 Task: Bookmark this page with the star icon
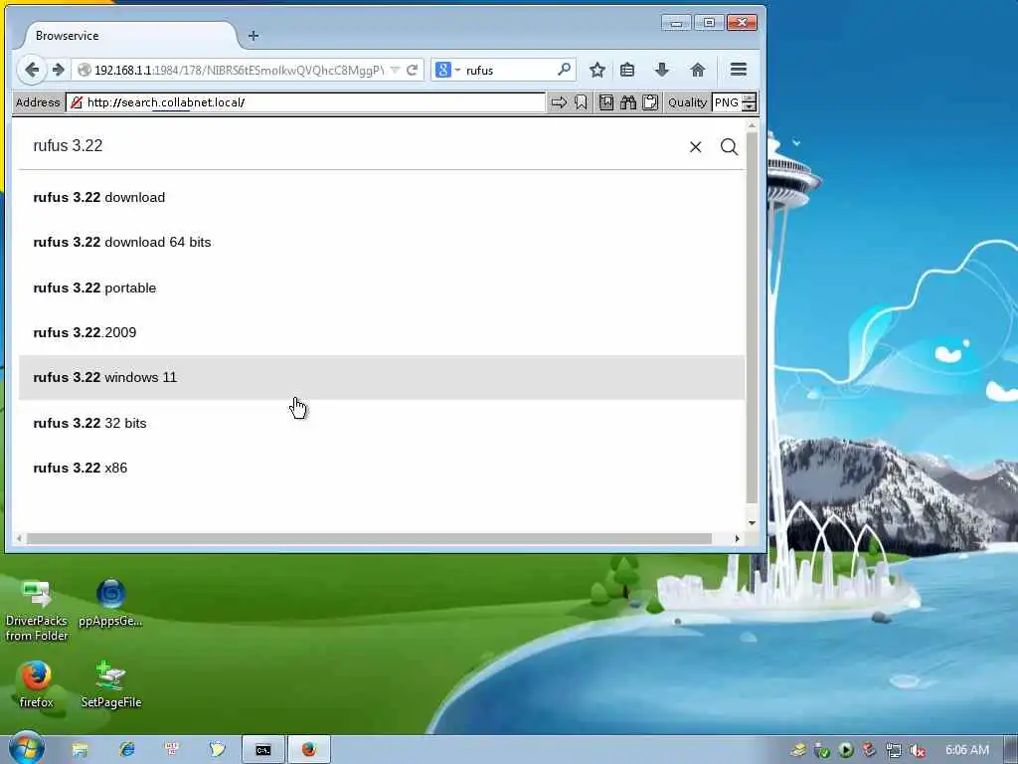597,70
